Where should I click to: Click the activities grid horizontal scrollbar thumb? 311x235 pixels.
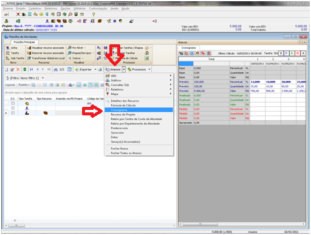[16, 225]
